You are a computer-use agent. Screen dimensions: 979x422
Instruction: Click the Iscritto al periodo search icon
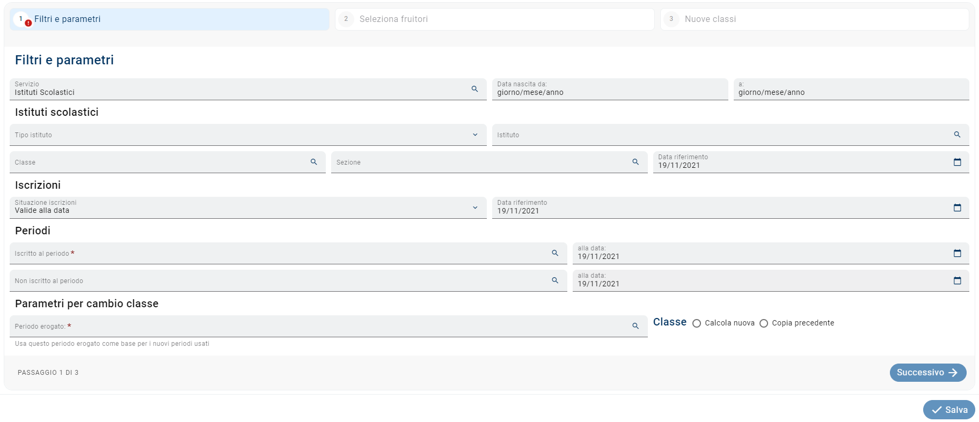click(555, 253)
